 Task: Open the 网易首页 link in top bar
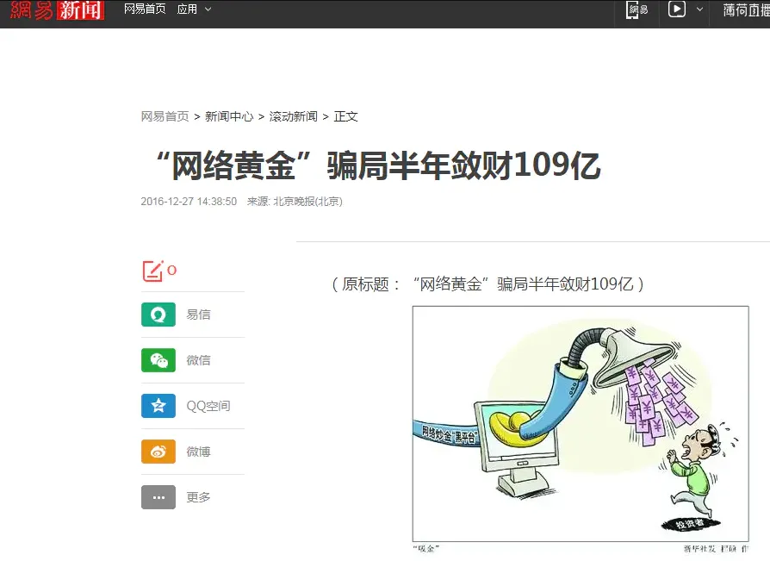pyautogui.click(x=145, y=9)
